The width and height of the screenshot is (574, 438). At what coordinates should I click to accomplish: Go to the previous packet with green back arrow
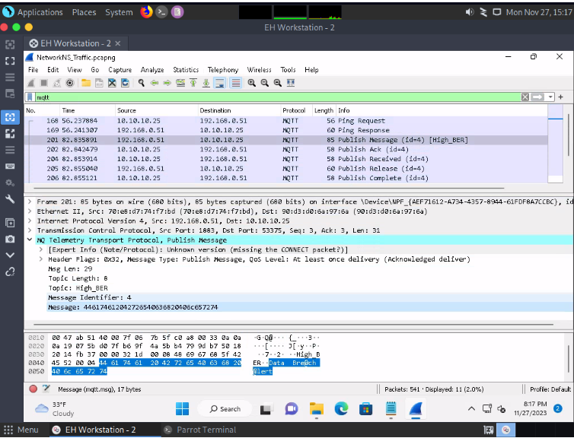pyautogui.click(x=155, y=83)
